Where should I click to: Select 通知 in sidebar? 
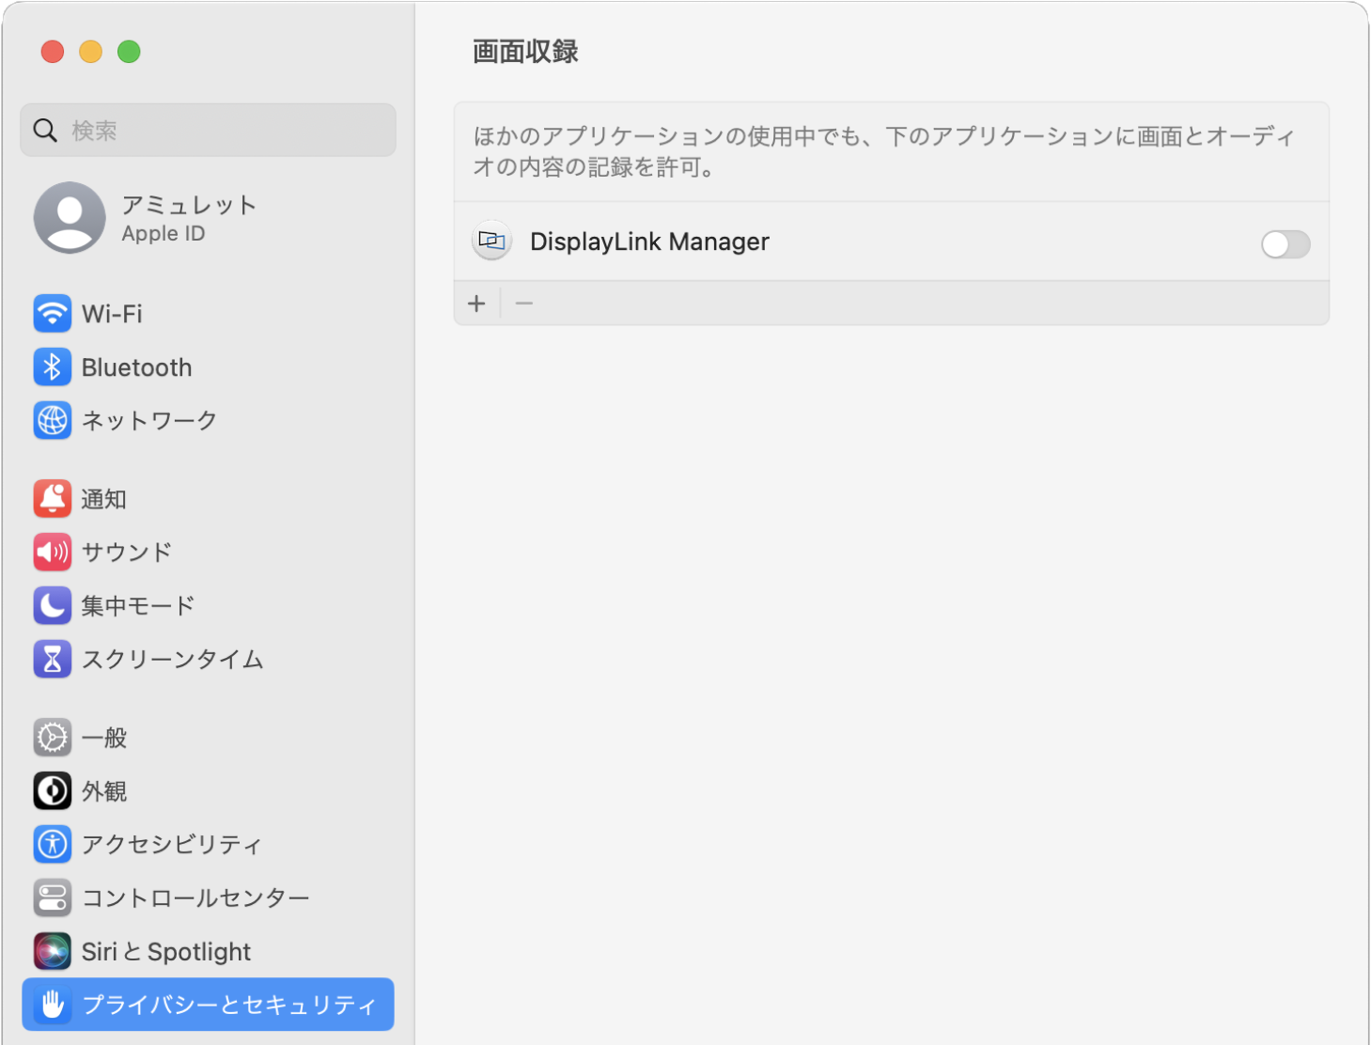coord(103,499)
